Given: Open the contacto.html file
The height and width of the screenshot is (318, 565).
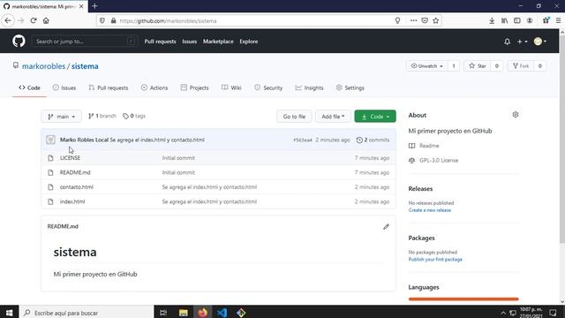Looking at the screenshot, I should click(x=77, y=187).
